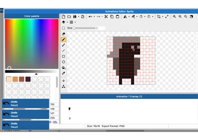The height and width of the screenshot is (140, 198).
Task: Cut selection with scissors icon
Action: click(106, 17)
